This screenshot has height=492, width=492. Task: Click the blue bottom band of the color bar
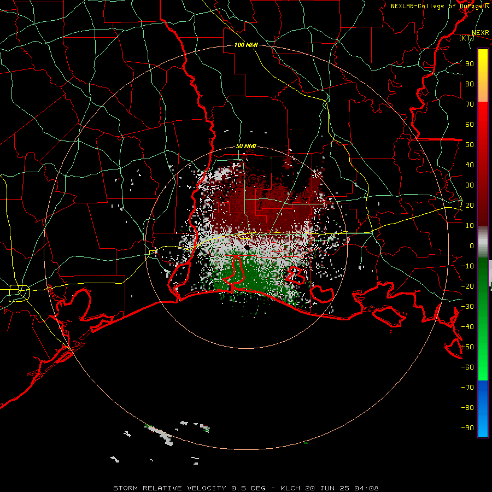click(x=483, y=409)
